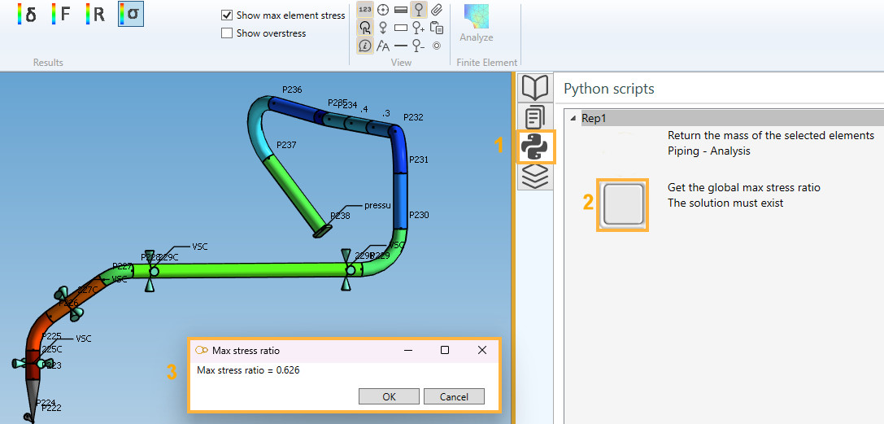Open the Python scripts side tab
This screenshot has height=424, width=884.
point(533,147)
